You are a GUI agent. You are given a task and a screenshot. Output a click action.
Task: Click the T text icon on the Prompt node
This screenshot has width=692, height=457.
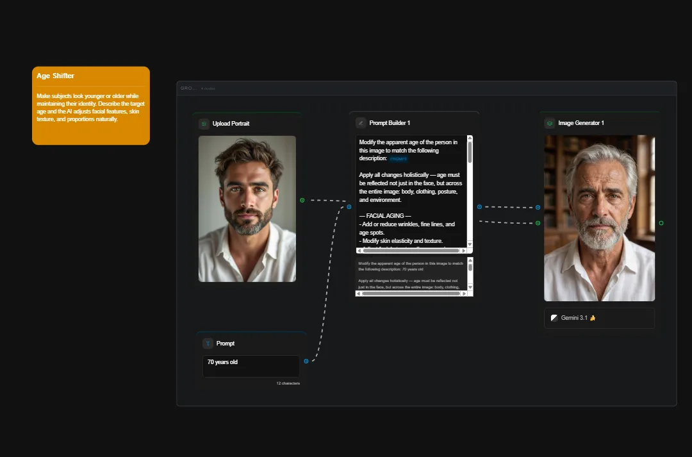click(x=208, y=343)
